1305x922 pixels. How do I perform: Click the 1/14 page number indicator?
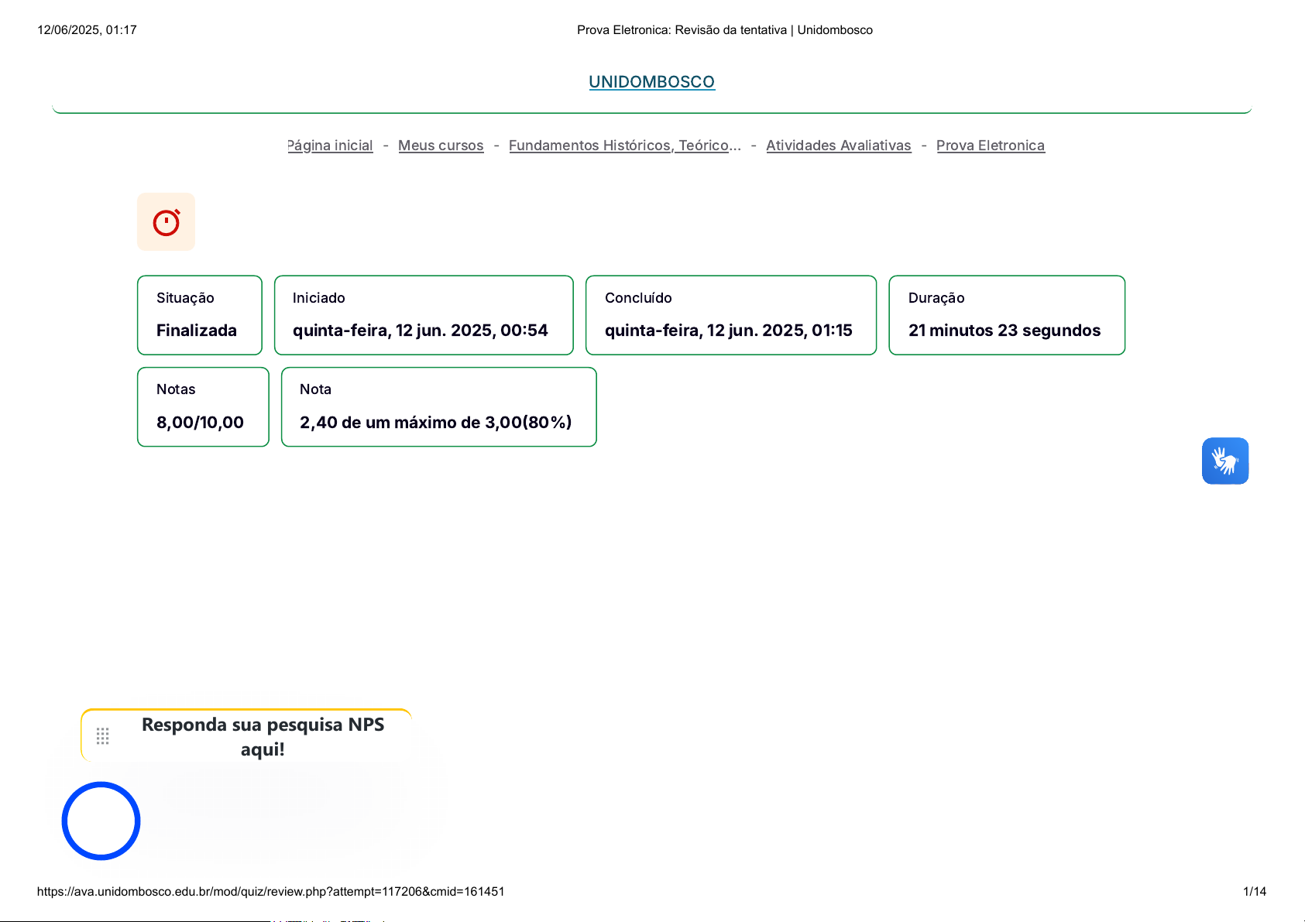[1254, 892]
